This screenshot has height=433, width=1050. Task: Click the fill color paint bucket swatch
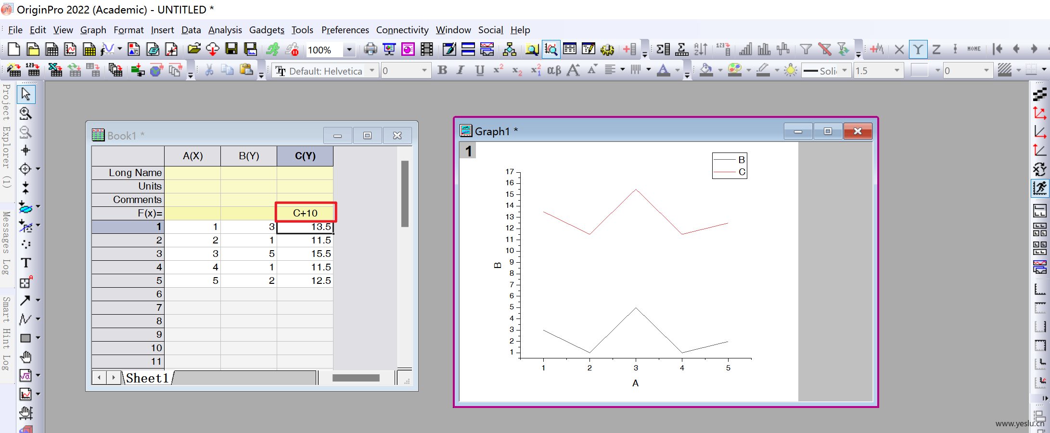[x=706, y=71]
